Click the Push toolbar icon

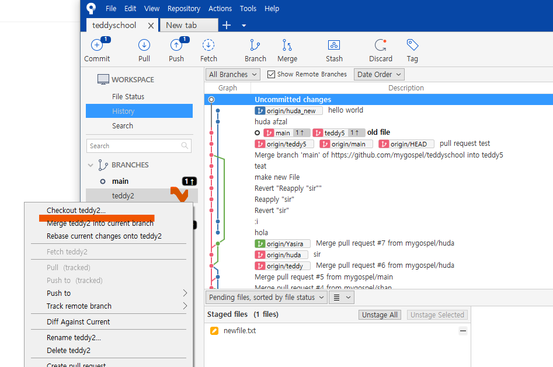click(176, 46)
